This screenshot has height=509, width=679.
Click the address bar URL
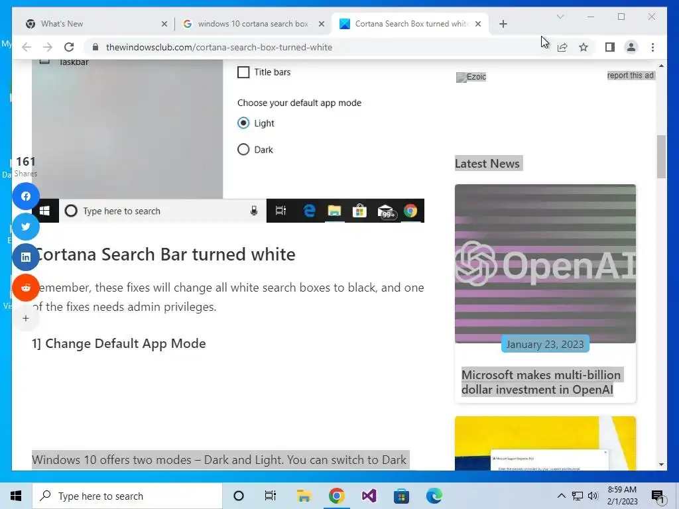[219, 47]
